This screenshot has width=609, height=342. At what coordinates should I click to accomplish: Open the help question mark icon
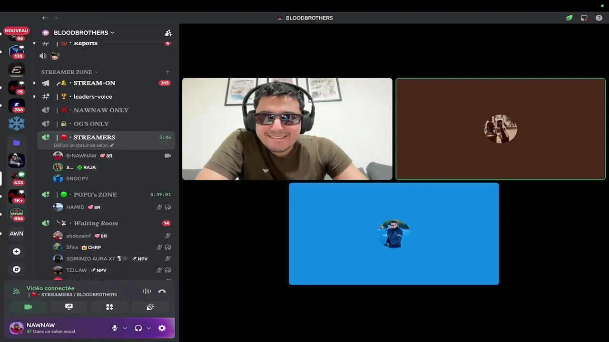coord(599,18)
